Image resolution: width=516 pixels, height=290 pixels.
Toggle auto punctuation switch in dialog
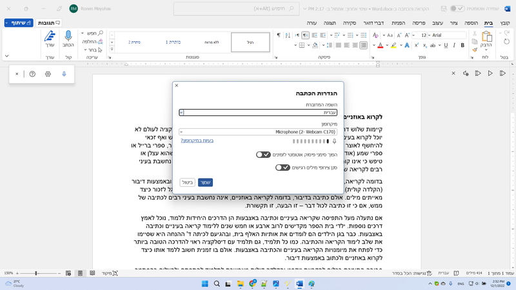pyautogui.click(x=263, y=155)
